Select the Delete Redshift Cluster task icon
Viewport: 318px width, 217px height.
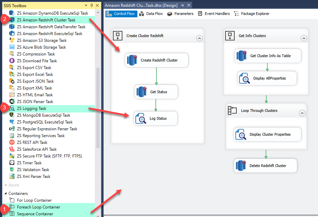click(241, 166)
